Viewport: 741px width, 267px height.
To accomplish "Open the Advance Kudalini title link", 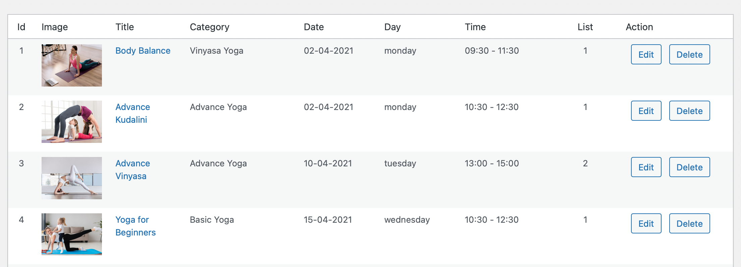I will pyautogui.click(x=132, y=113).
